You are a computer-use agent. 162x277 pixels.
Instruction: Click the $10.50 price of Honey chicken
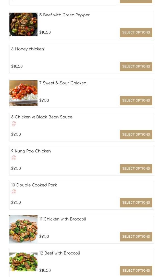pyautogui.click(x=17, y=67)
